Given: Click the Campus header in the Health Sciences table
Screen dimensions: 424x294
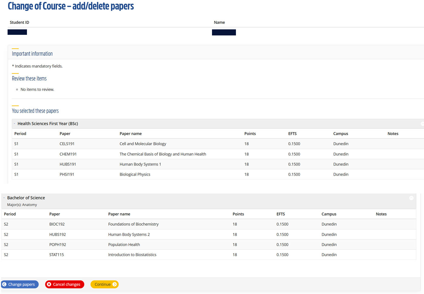Looking at the screenshot, I should coord(341,134).
